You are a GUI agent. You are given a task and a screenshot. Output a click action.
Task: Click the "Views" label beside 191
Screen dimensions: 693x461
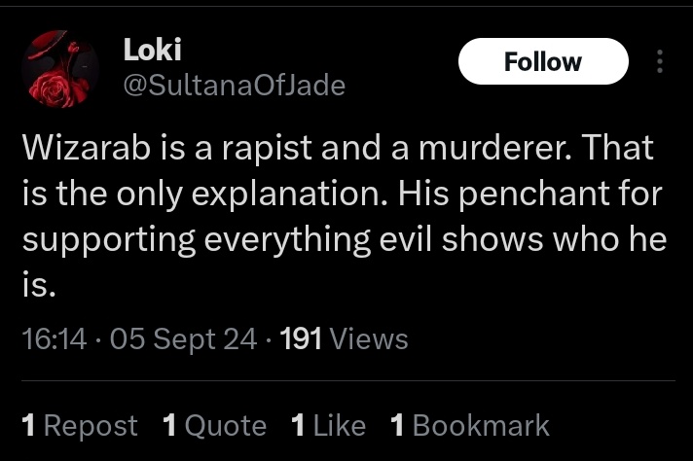[369, 338]
